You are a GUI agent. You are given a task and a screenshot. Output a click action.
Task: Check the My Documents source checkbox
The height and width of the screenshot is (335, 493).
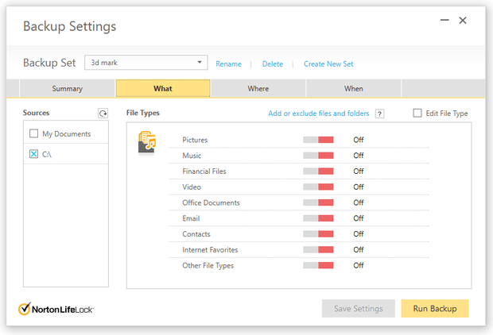(x=33, y=134)
